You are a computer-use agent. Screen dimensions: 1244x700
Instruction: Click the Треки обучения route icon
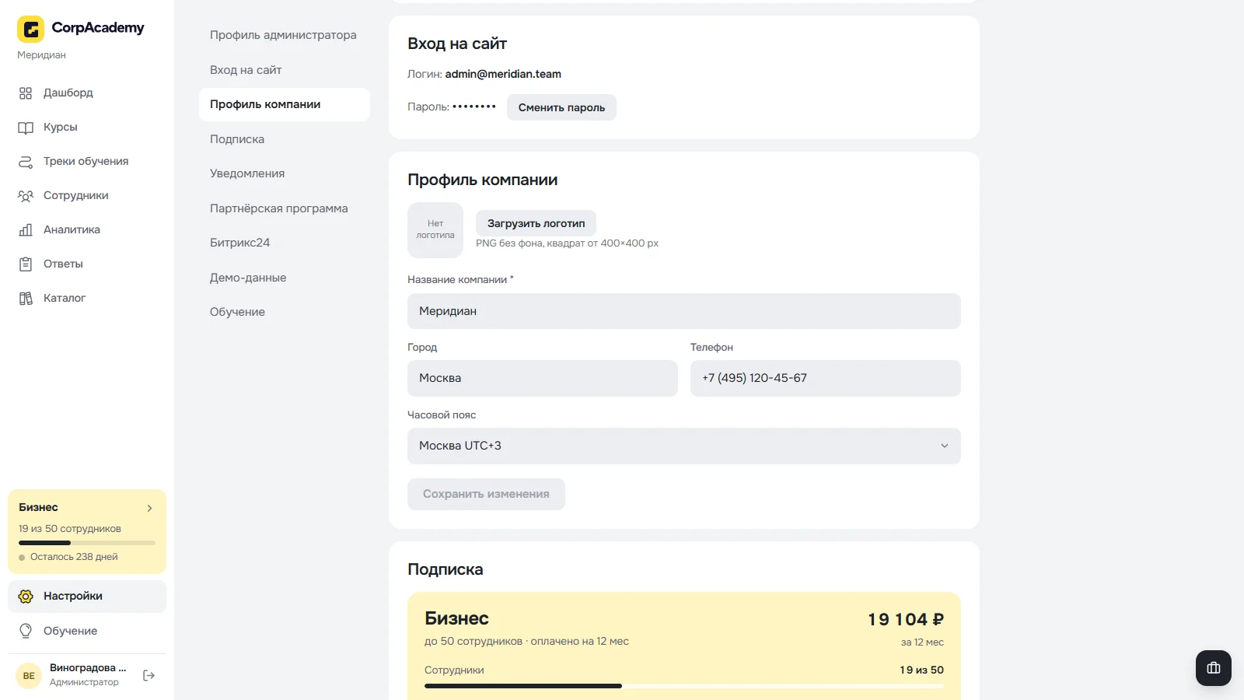click(26, 162)
